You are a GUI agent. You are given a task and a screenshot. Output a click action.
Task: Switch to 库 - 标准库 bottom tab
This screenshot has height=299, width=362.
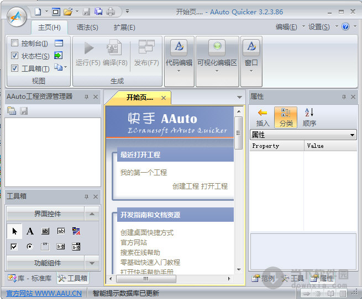[x=29, y=278]
